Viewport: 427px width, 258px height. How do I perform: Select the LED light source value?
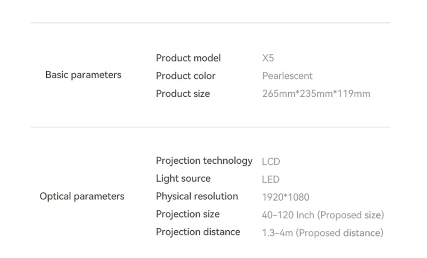[x=271, y=180]
